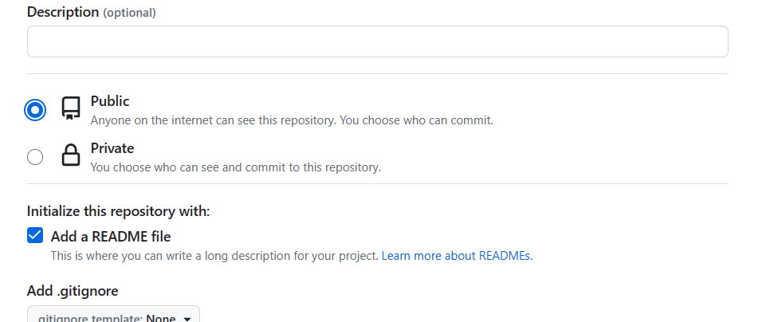The image size is (762, 322).
Task: Toggle the Add a README file checkbox
Action: coord(35,236)
